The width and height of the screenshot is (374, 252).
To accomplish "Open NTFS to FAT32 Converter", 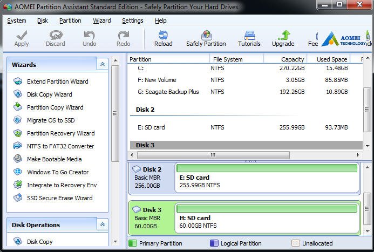I will [60, 146].
